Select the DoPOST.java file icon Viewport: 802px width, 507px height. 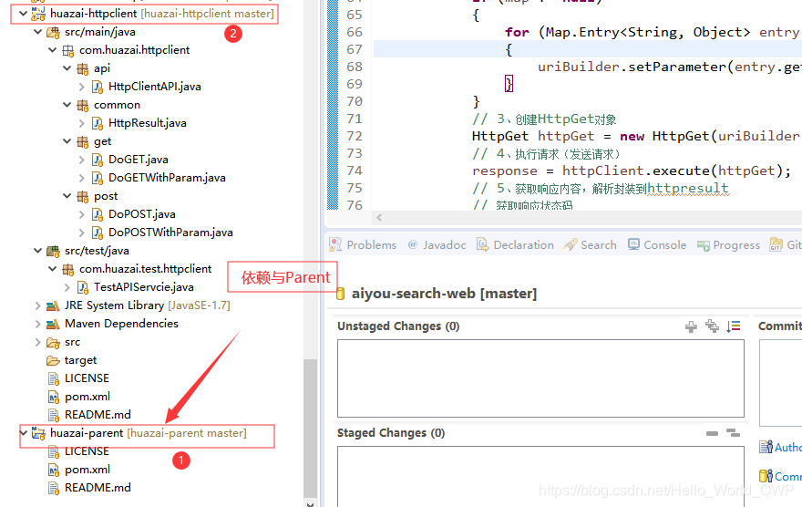point(98,214)
